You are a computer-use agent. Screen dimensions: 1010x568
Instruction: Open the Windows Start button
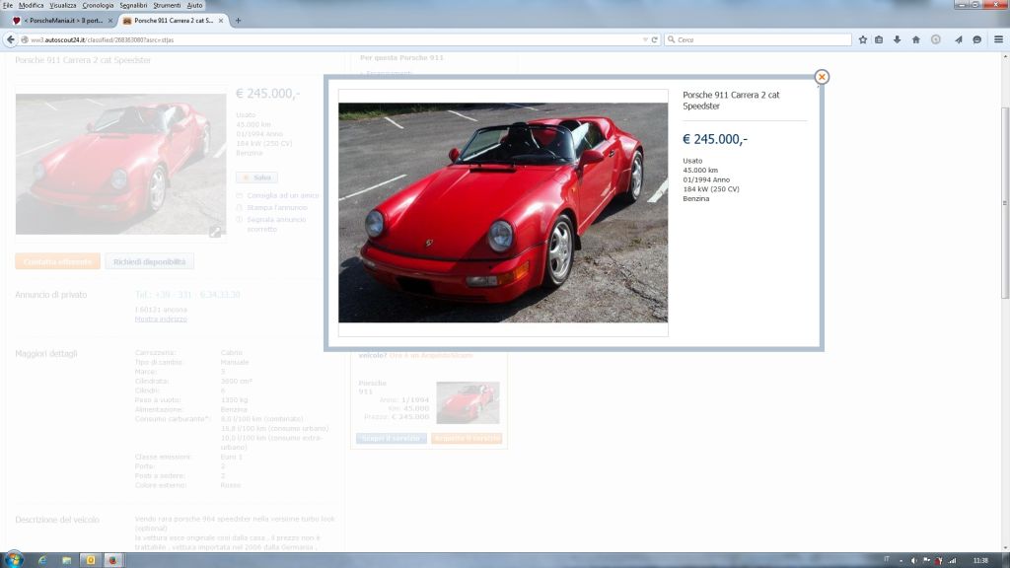[x=14, y=559]
